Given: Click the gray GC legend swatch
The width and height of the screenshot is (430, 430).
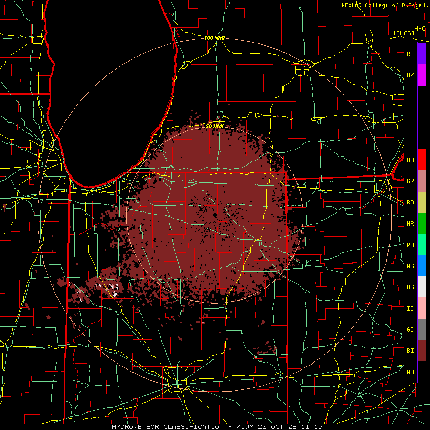Looking at the screenshot, I should [x=422, y=329].
